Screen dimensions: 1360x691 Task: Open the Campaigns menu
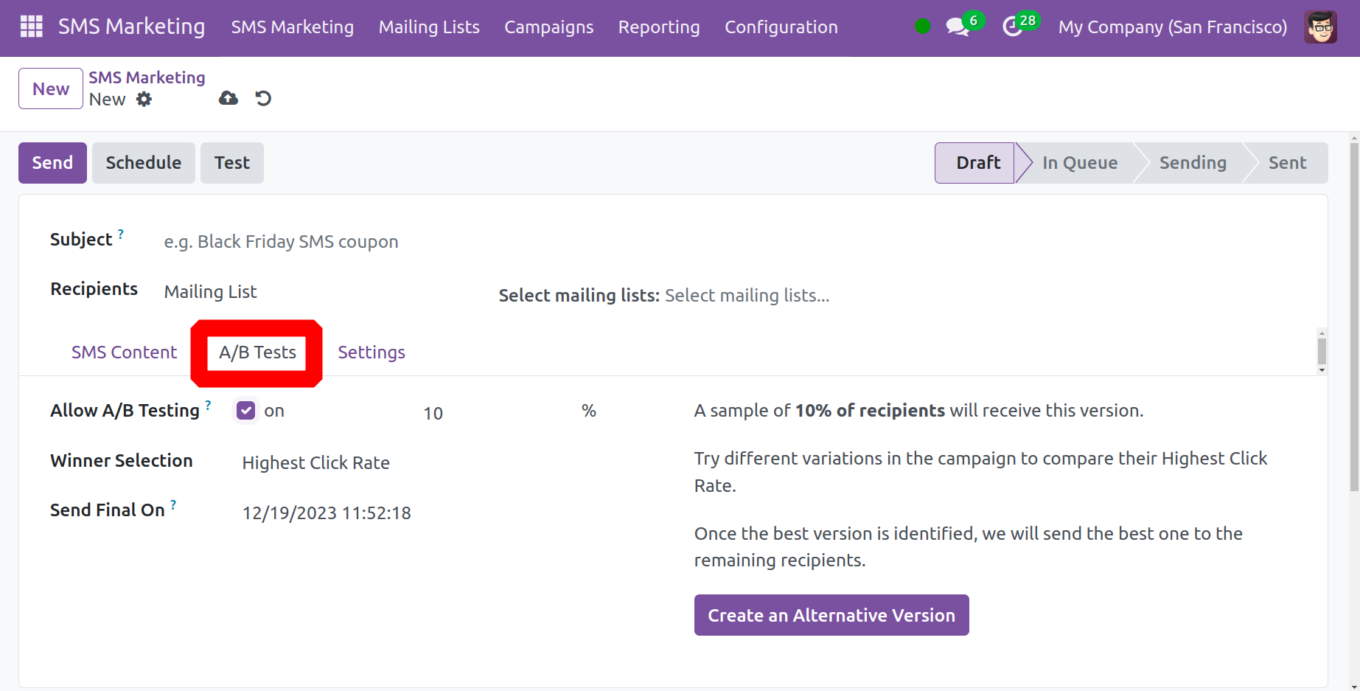[548, 27]
